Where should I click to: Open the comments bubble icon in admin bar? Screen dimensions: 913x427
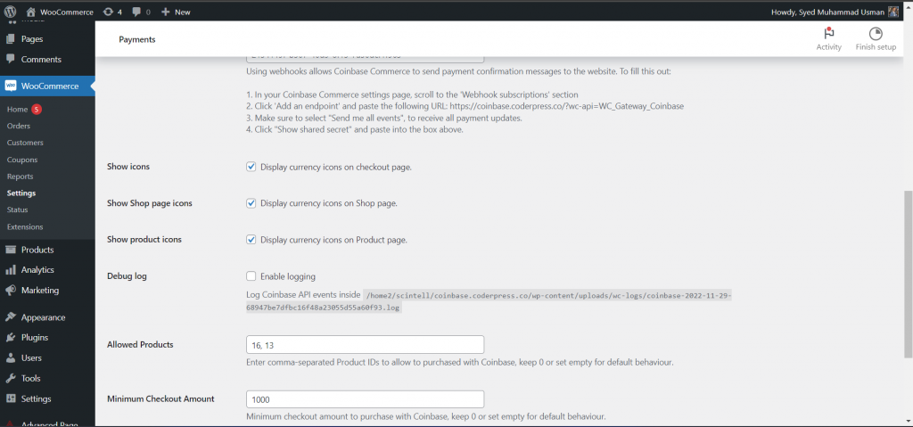pos(141,12)
